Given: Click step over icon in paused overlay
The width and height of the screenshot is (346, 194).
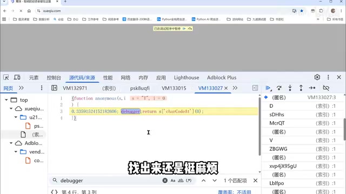Looking at the screenshot, I should (190, 29).
